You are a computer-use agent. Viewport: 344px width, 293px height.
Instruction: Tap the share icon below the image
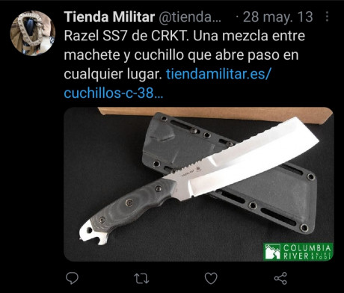coord(280,278)
